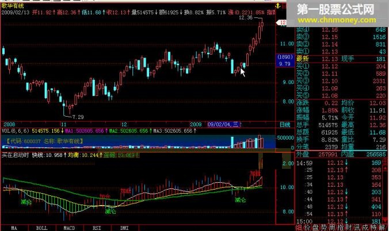Switch to the MA indicator tab
This screenshot has height=231, width=389.
point(14,228)
